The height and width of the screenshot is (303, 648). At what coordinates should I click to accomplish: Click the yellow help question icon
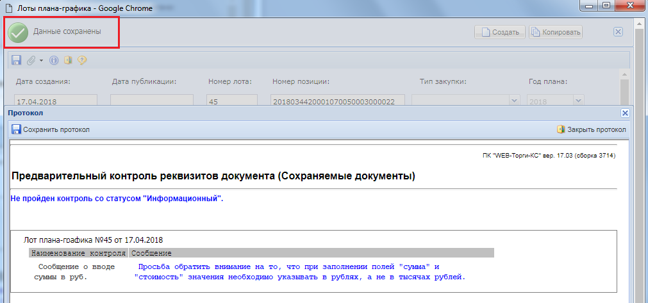[82, 60]
